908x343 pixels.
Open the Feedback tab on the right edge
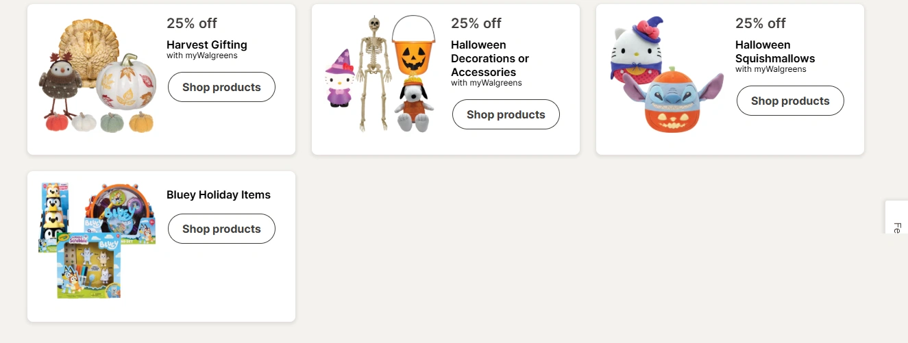[x=897, y=218]
